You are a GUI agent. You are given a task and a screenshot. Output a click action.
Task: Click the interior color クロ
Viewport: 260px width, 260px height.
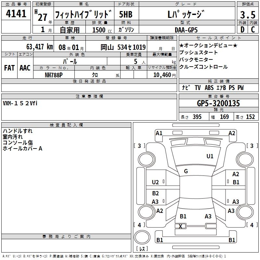(95, 75)
